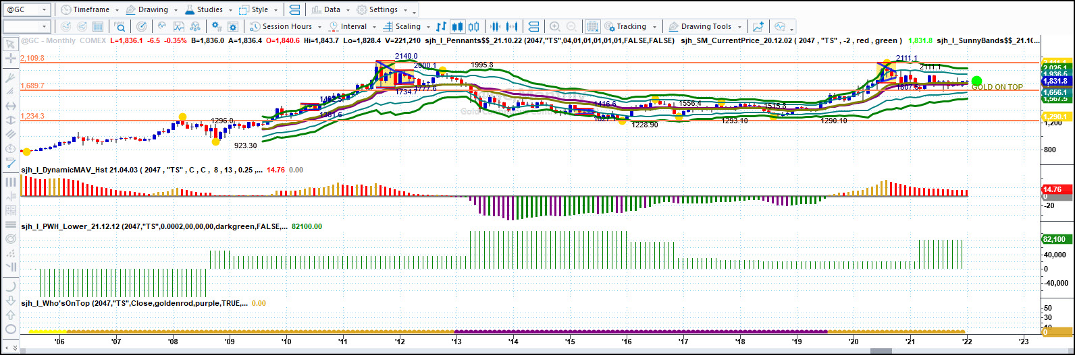Click the chart annotation study icon
This screenshot has height=355, width=1075.
(179, 26)
